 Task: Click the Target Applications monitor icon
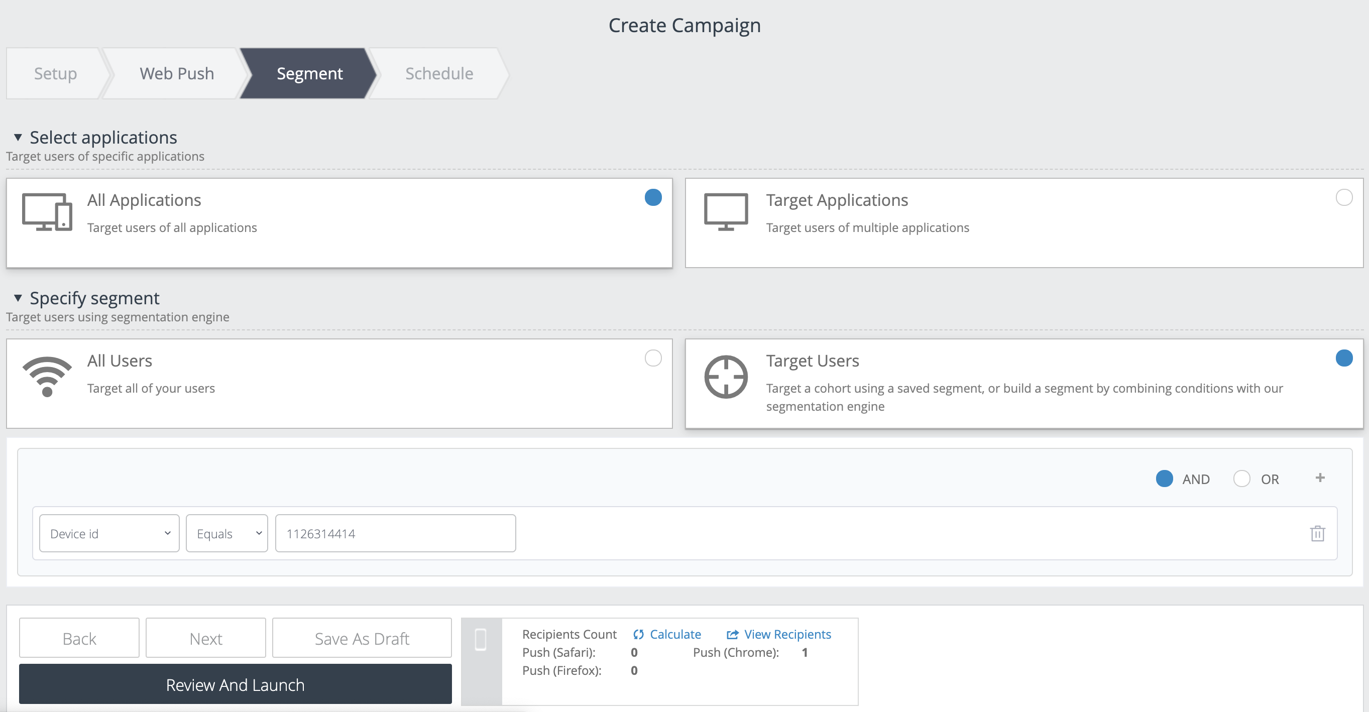coord(725,212)
